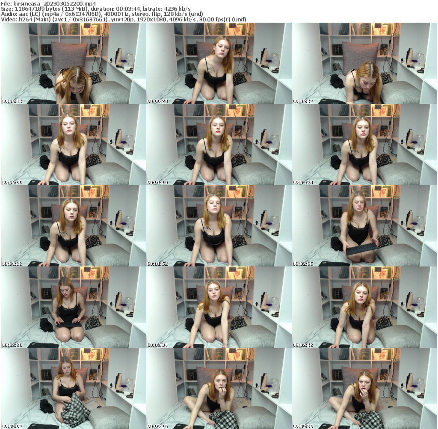Image resolution: width=438 pixels, height=429 pixels.
Task: Click the 00:02:20 timestamp overlay
Action: click(x=11, y=345)
